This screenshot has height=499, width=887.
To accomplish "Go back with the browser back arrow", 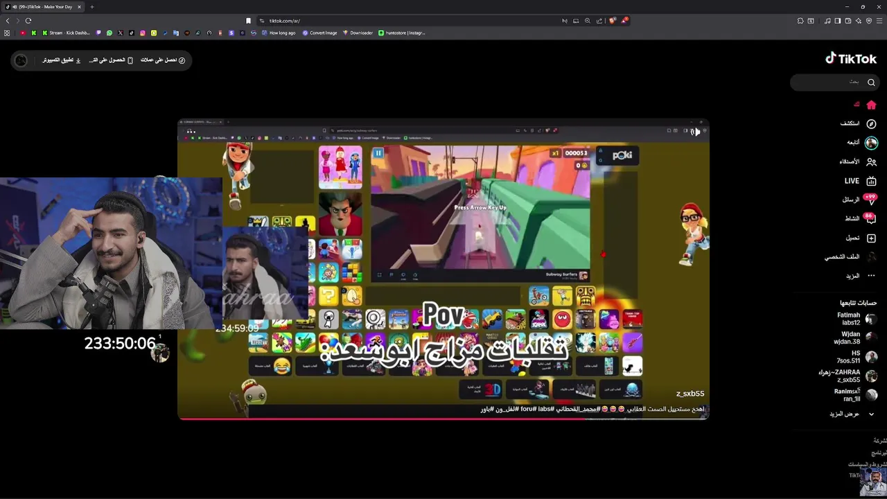I will click(x=8, y=21).
